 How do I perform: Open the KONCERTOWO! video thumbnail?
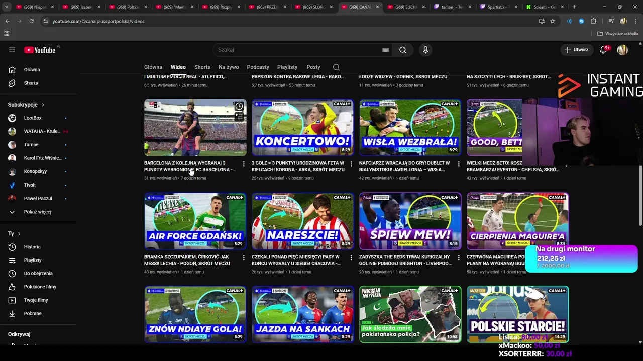pos(302,127)
